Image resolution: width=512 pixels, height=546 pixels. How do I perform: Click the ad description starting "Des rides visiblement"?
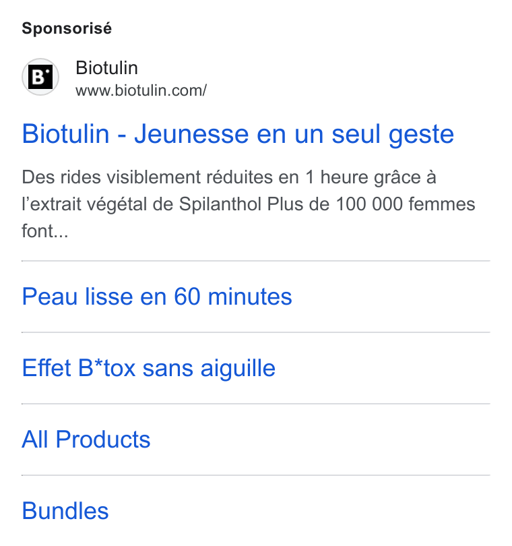coord(249,204)
